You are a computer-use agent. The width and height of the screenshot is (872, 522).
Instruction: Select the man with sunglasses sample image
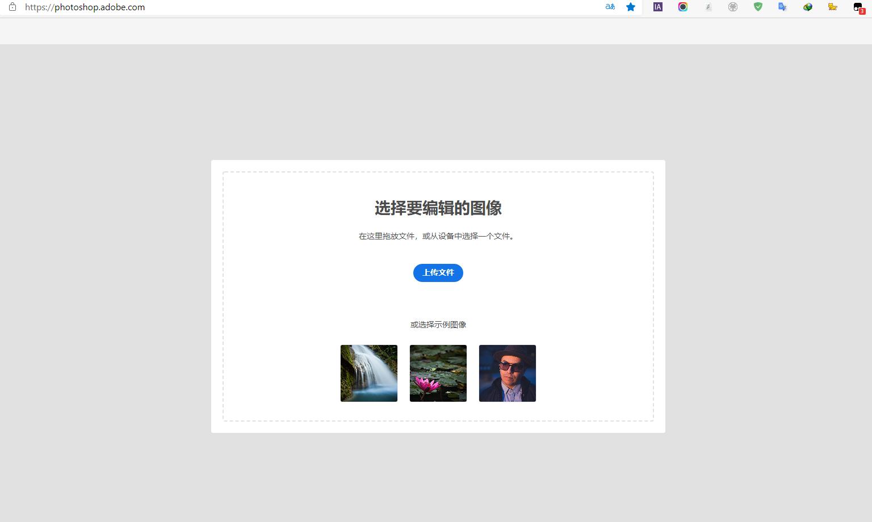507,373
